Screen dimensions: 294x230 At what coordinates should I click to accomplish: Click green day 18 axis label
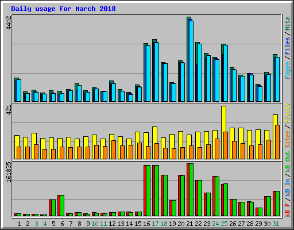pos(164,224)
